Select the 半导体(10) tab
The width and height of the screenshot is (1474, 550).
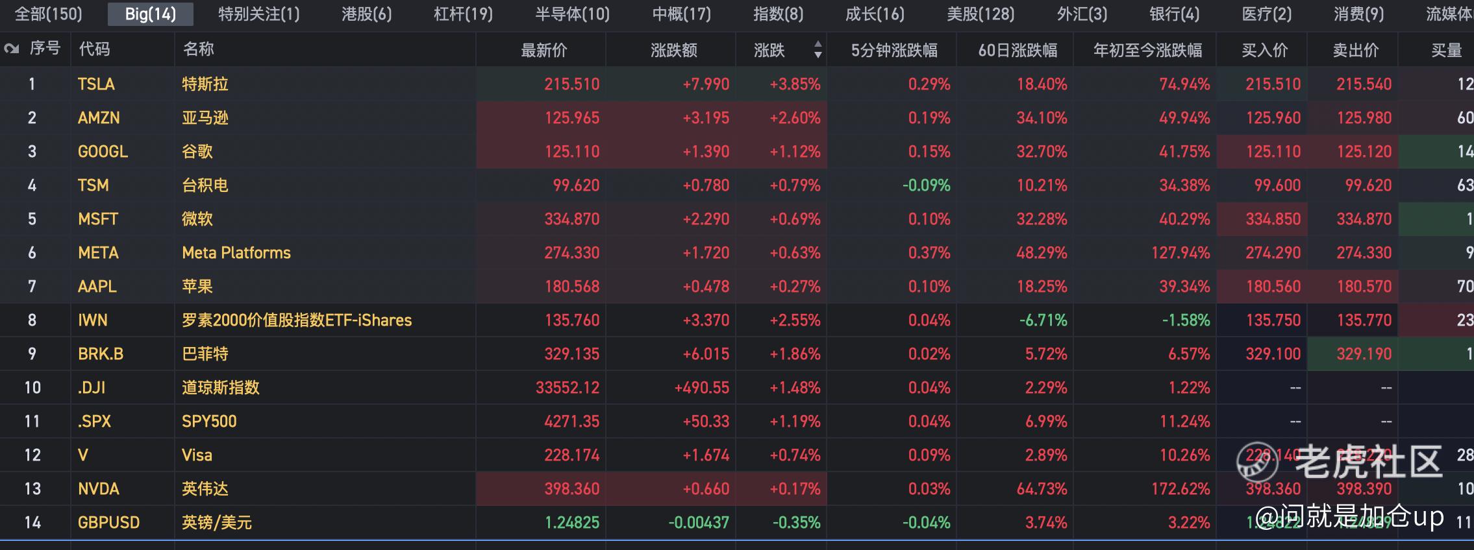pyautogui.click(x=572, y=14)
